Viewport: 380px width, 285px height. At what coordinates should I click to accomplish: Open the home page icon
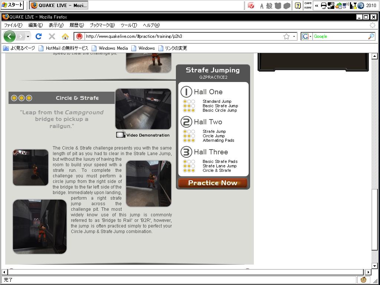click(x=65, y=36)
